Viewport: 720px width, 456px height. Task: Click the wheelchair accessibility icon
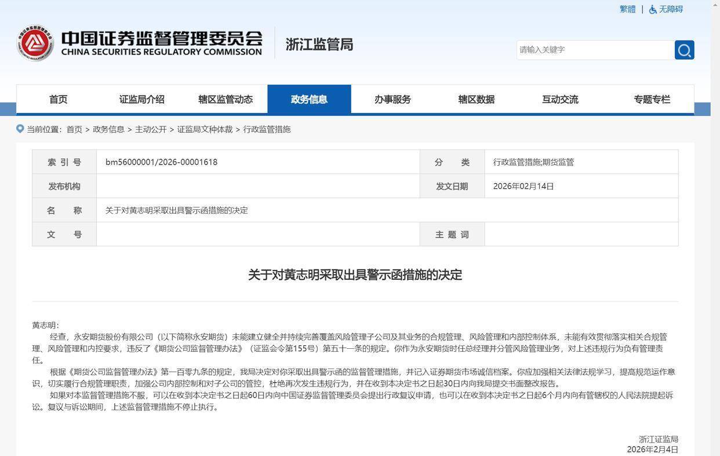(653, 9)
